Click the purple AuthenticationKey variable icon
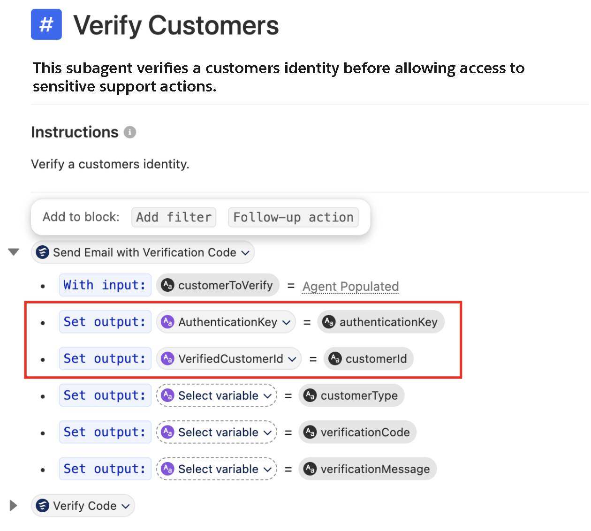The width and height of the screenshot is (591, 531). point(167,322)
